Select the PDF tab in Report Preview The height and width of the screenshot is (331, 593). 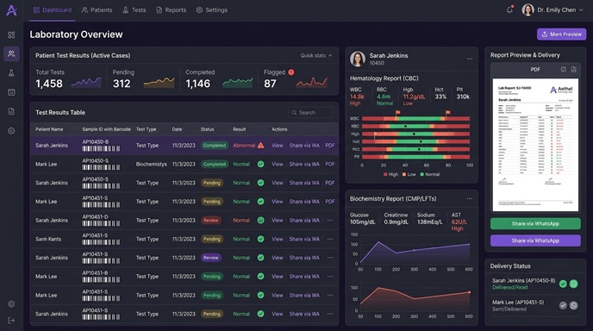535,70
